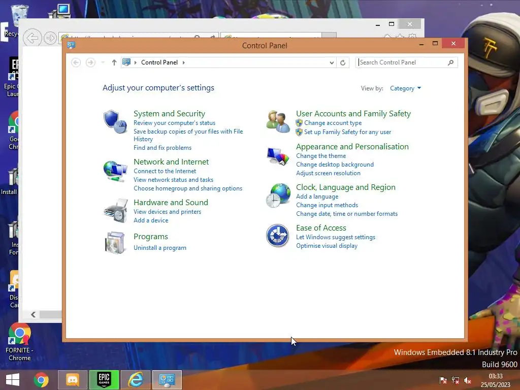Viewport: 520px width, 390px height.
Task: Click the Control Panel icon in the address bar
Action: tap(126, 62)
